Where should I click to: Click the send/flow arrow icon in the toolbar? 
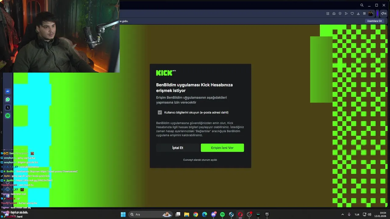346,13
